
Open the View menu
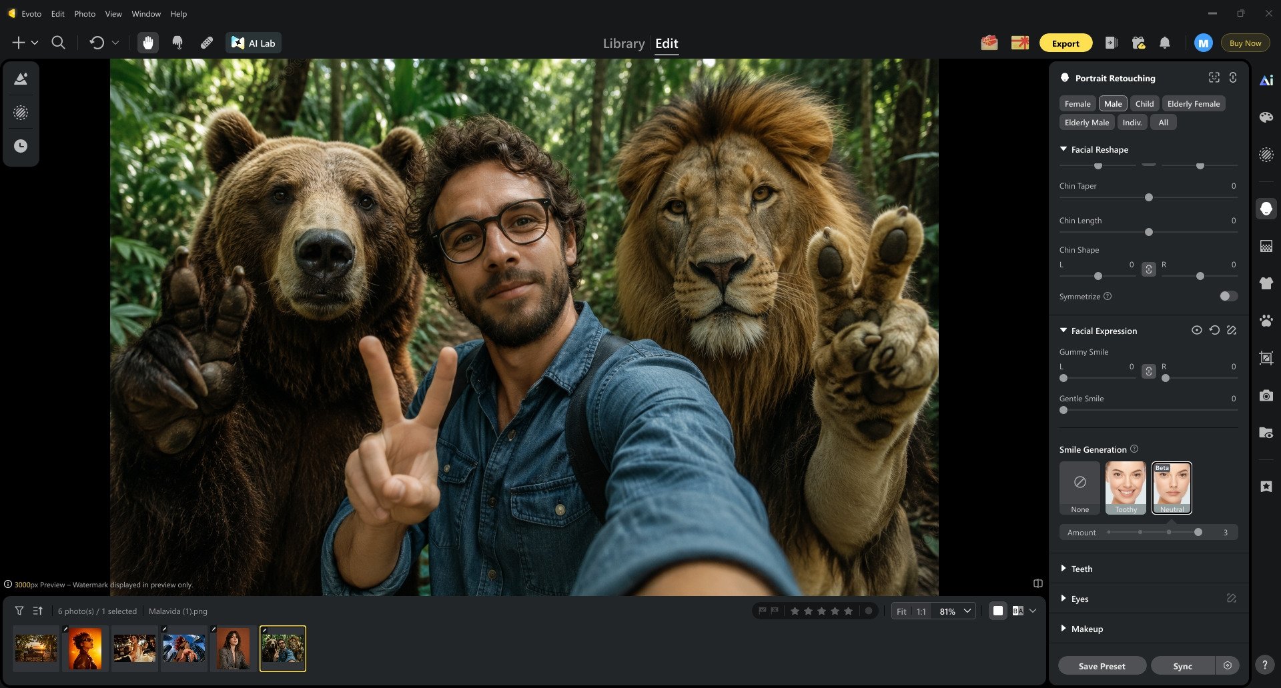(113, 13)
